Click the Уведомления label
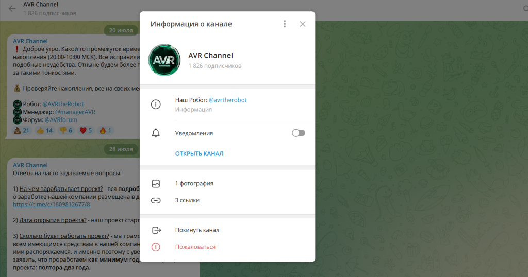 click(x=194, y=133)
